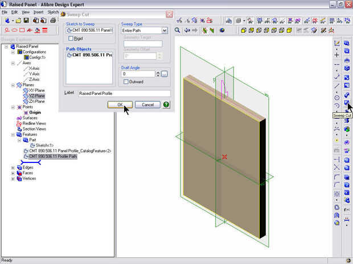Expand the Edges node

[13, 167]
